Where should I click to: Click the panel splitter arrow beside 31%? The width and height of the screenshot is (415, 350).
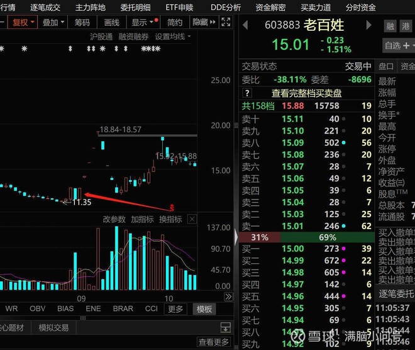click(x=236, y=237)
